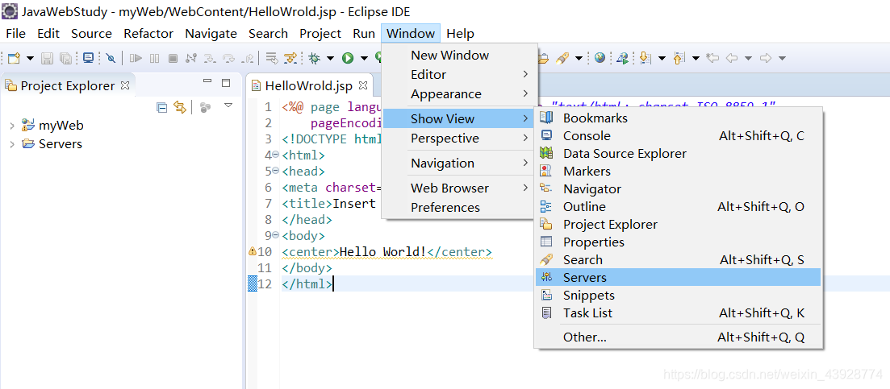Select Task List in Show View submenu
This screenshot has height=389, width=890.
(x=679, y=313)
